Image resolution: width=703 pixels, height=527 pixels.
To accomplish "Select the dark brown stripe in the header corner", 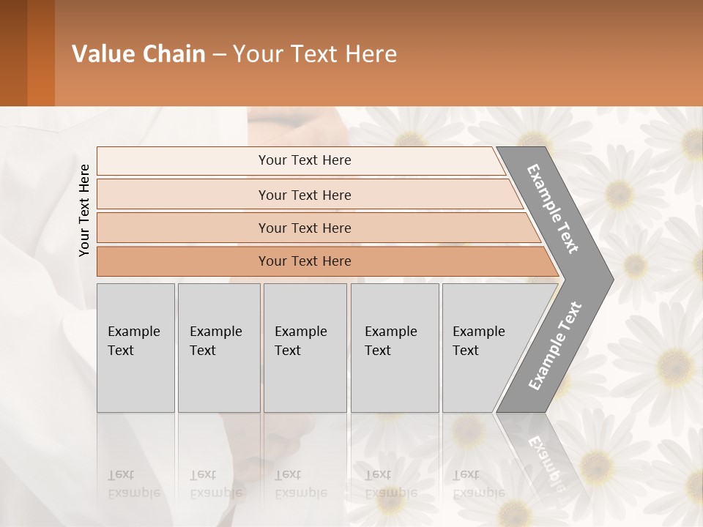I will point(13,53).
